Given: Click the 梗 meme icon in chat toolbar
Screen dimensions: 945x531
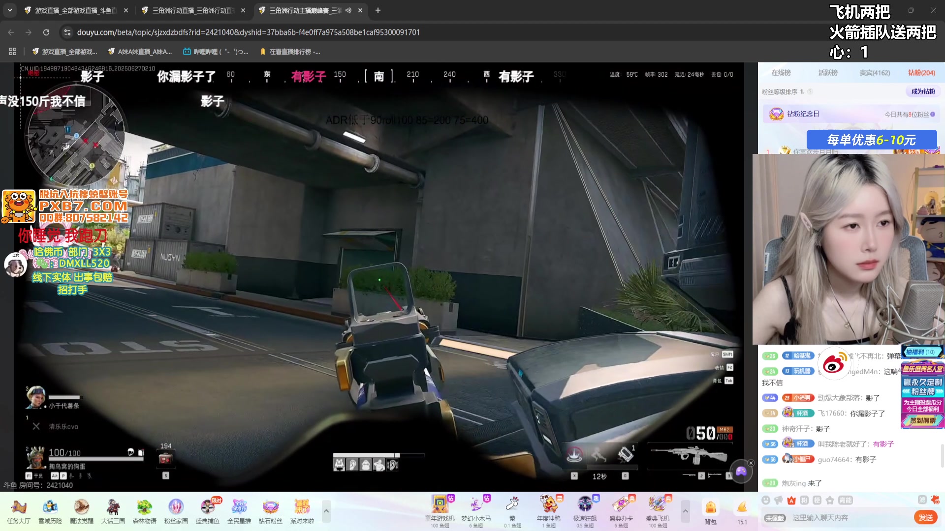Looking at the screenshot, I should click(817, 500).
